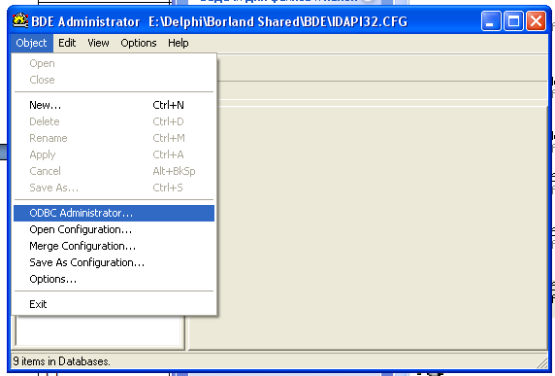Select Open Configuration...

coord(114,229)
